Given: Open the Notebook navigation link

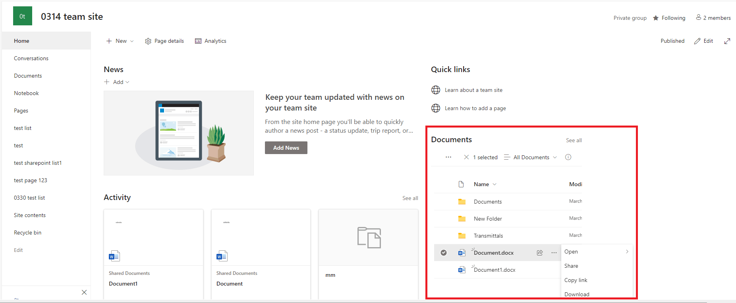Looking at the screenshot, I should tap(26, 93).
